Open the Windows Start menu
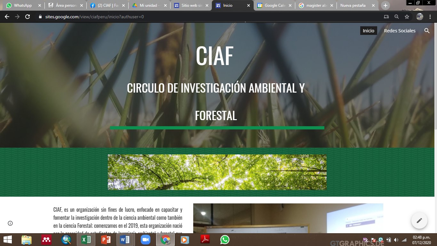This screenshot has width=437, height=246. tap(8, 240)
